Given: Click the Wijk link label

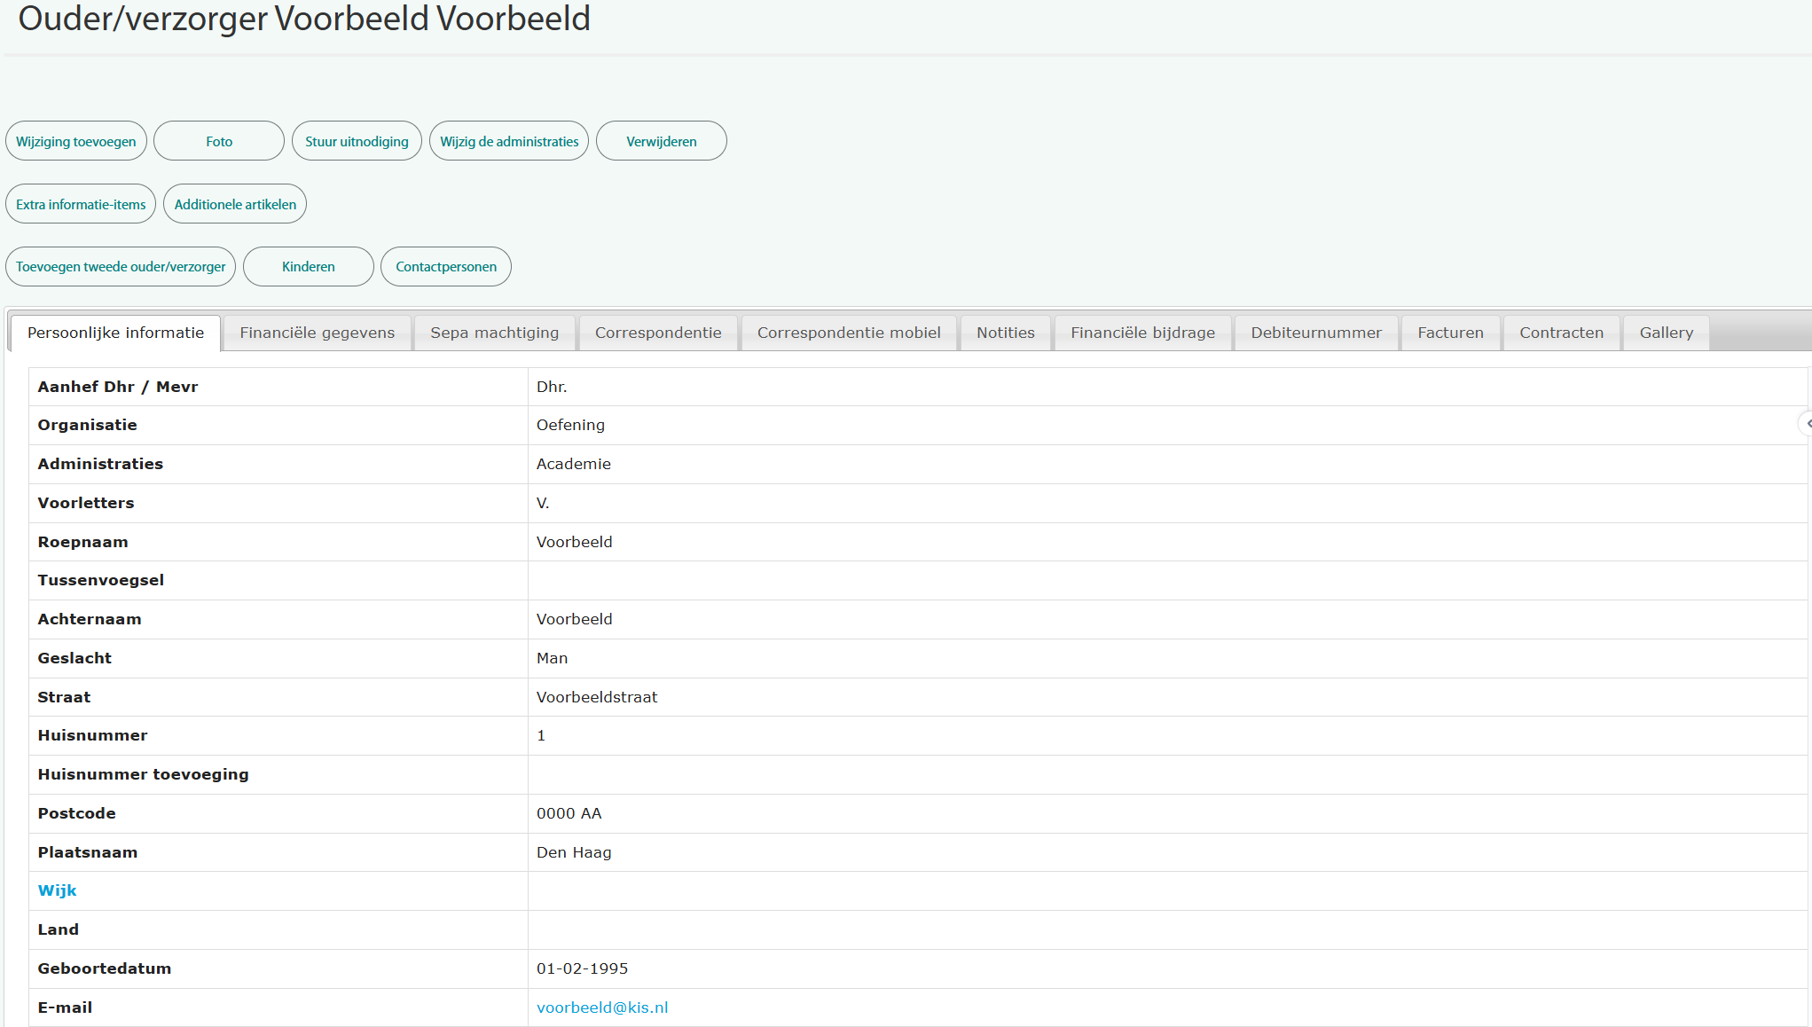Looking at the screenshot, I should pyautogui.click(x=58, y=890).
